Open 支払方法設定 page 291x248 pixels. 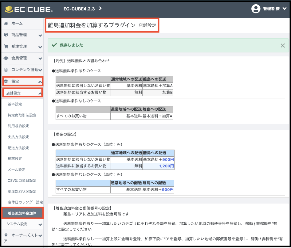point(18,137)
